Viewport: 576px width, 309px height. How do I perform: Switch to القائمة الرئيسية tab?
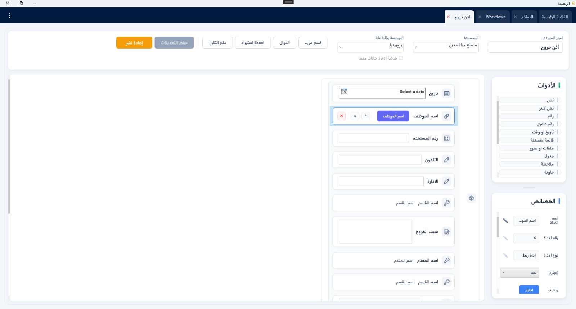click(554, 17)
